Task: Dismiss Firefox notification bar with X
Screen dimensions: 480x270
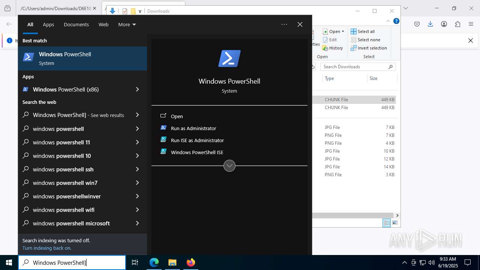Action: pos(471,40)
